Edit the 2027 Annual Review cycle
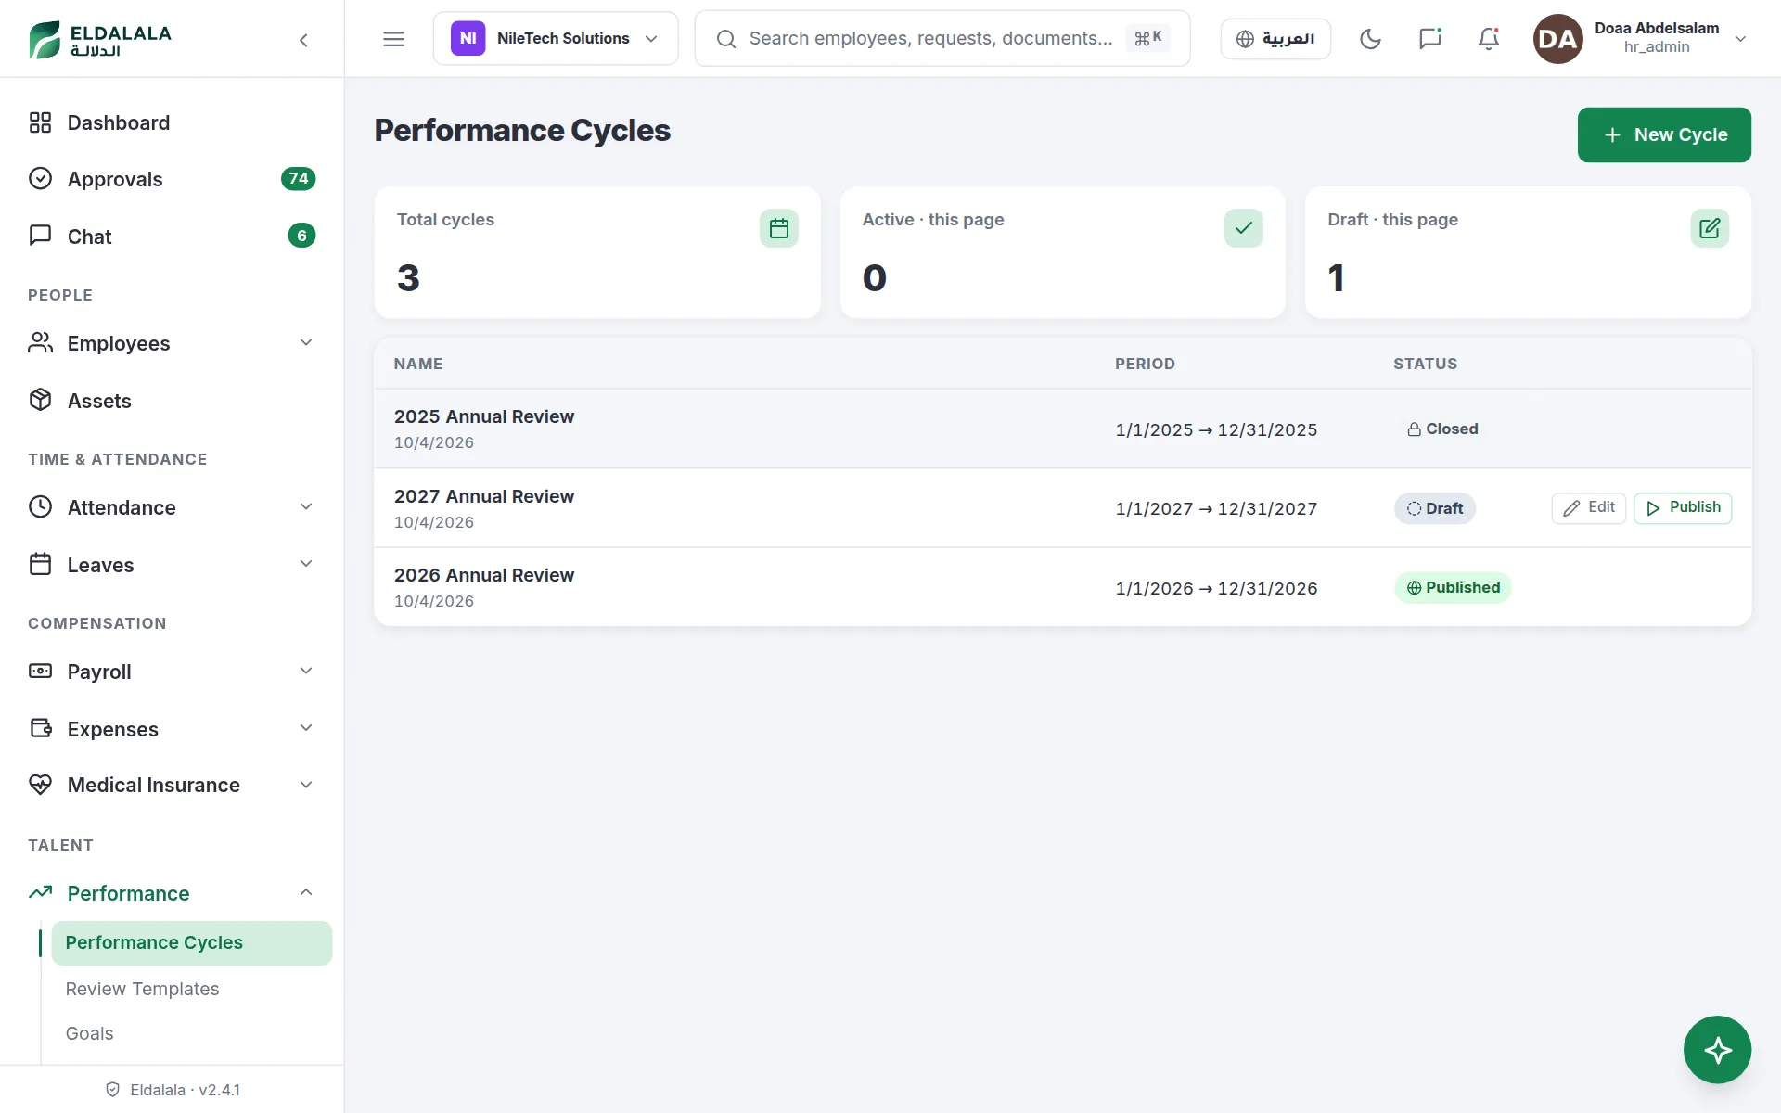 point(1588,507)
